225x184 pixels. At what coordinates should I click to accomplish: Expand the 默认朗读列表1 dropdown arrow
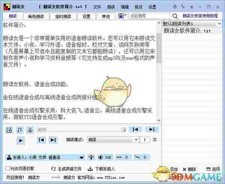pos(219,24)
